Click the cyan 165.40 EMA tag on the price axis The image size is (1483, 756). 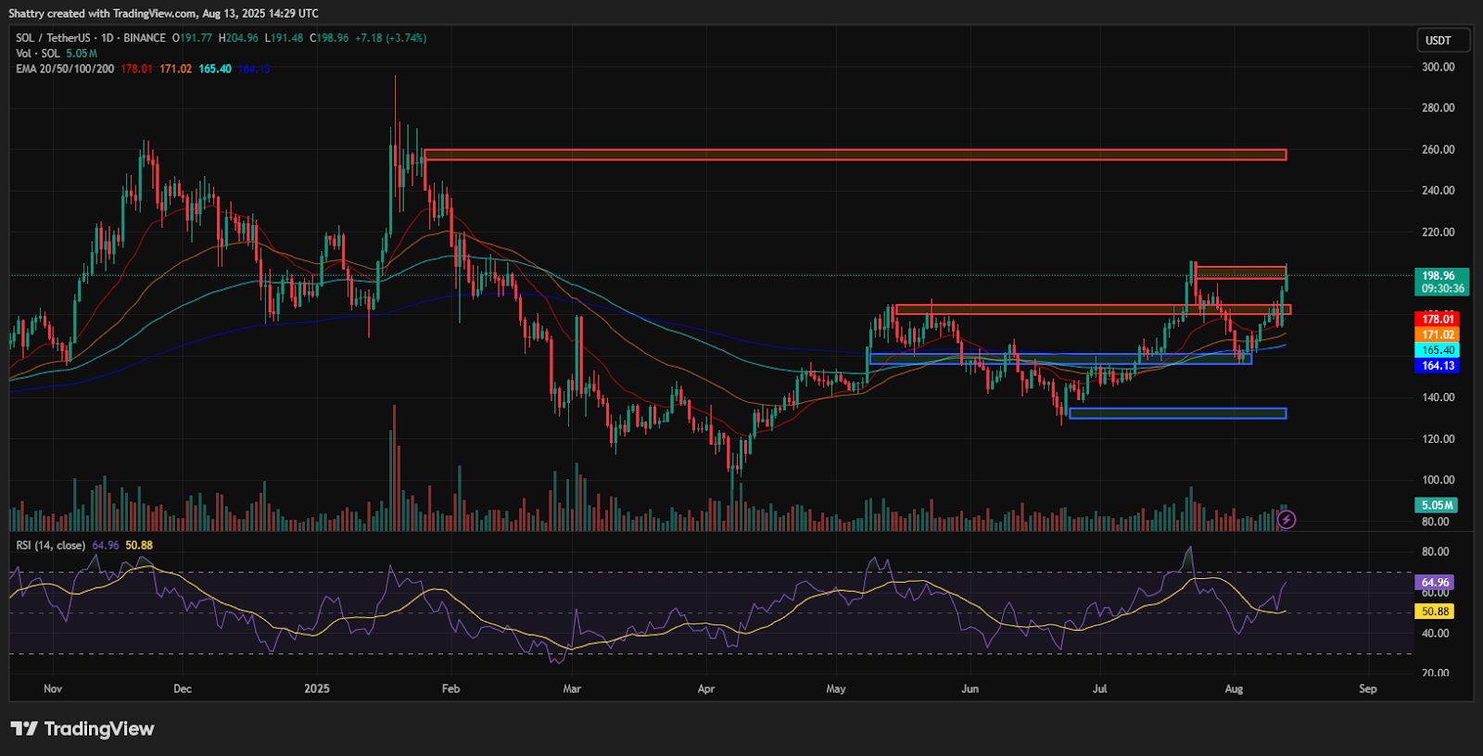point(1438,350)
